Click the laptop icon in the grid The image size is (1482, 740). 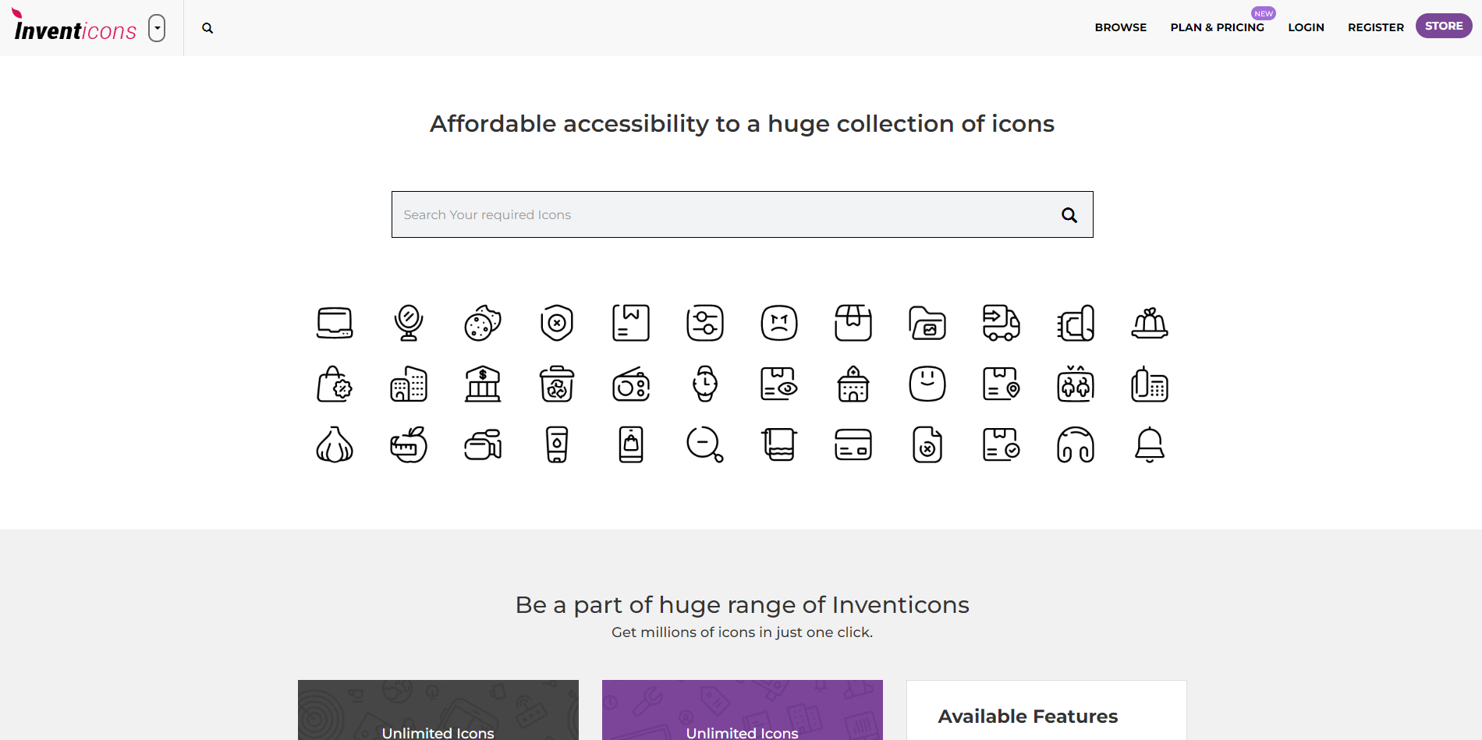335,323
